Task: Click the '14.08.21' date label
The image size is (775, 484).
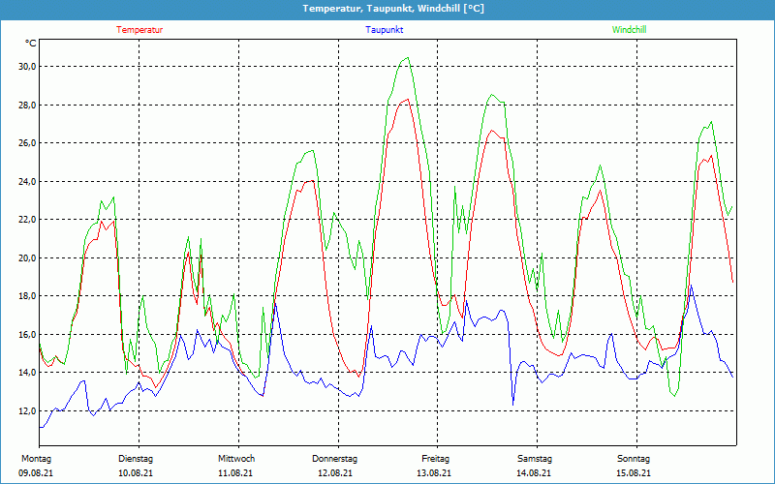Action: click(534, 473)
